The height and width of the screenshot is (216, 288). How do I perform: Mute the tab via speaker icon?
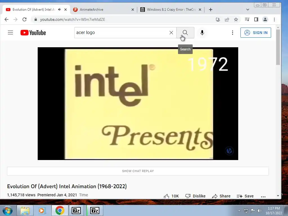click(x=60, y=9)
